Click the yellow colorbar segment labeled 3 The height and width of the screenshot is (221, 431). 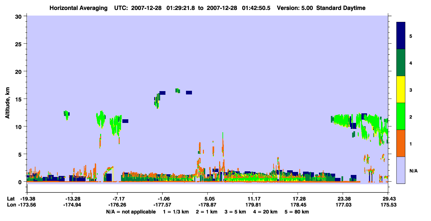[x=401, y=89]
